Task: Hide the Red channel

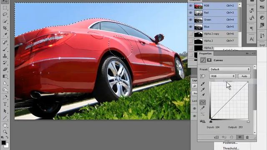Action: (x=191, y=13)
